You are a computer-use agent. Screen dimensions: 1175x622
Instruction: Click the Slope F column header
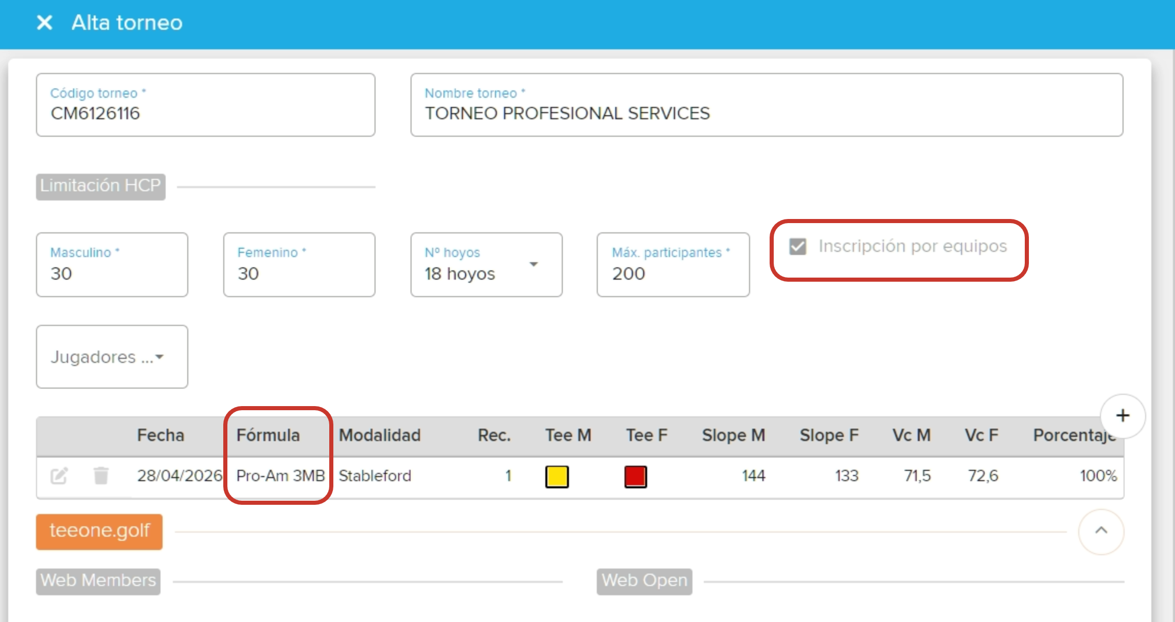[x=829, y=435]
